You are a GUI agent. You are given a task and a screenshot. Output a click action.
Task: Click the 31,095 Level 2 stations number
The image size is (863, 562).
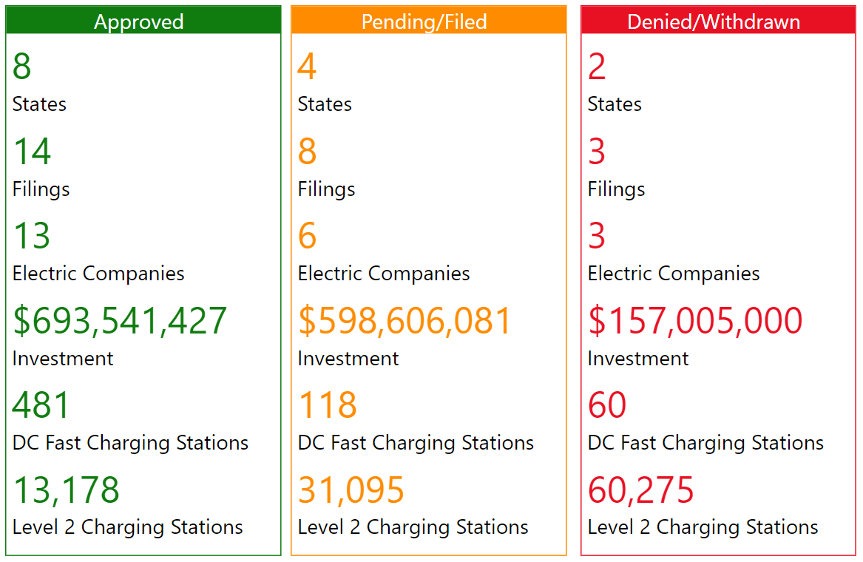point(351,490)
